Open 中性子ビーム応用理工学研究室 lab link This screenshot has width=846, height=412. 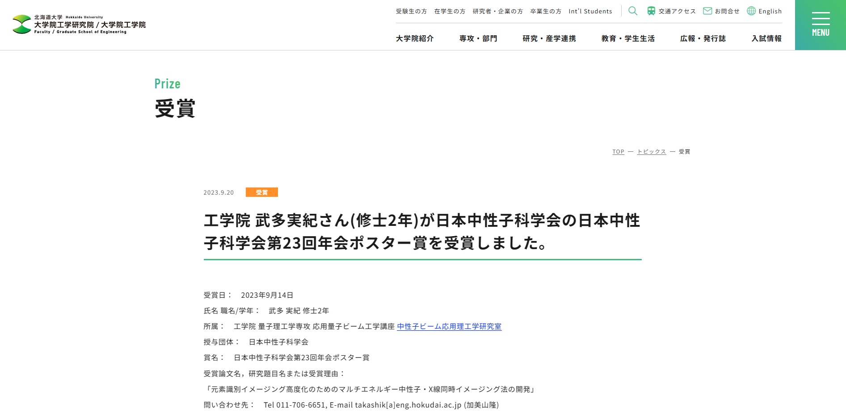pos(449,326)
